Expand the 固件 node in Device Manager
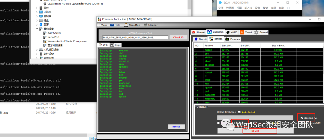The width and height of the screenshot is (324, 140). [x=37, y=8]
